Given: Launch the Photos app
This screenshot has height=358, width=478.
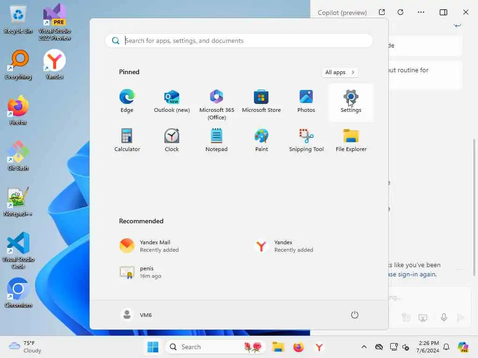Looking at the screenshot, I should pyautogui.click(x=306, y=101).
